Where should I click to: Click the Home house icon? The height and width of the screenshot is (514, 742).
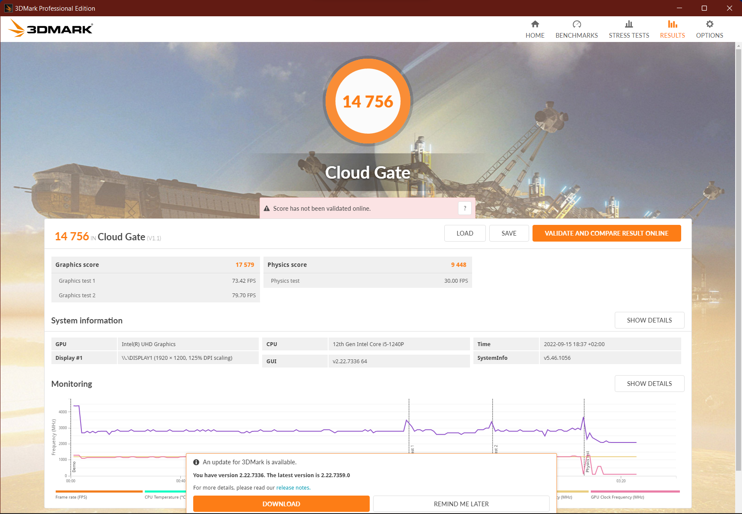(x=535, y=24)
